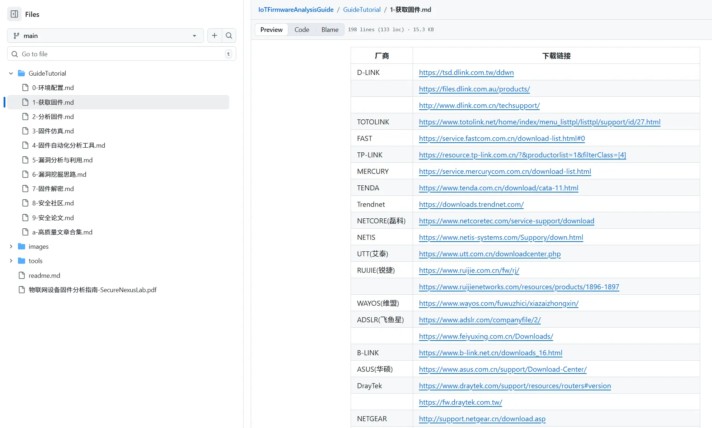Open the netcoretec.com download link
The width and height of the screenshot is (712, 428).
506,221
